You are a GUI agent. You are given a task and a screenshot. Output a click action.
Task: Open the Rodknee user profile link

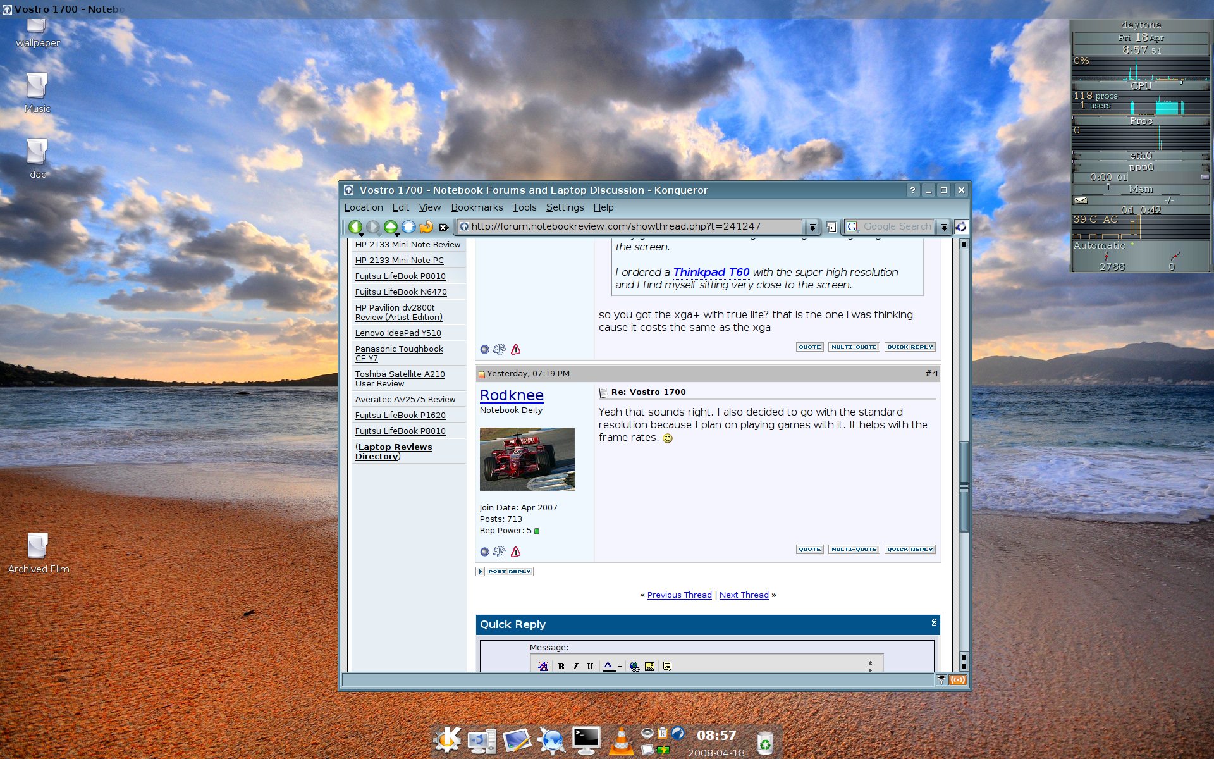coord(512,395)
